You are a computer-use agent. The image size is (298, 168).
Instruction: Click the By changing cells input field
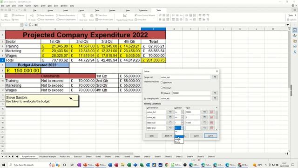186,98
